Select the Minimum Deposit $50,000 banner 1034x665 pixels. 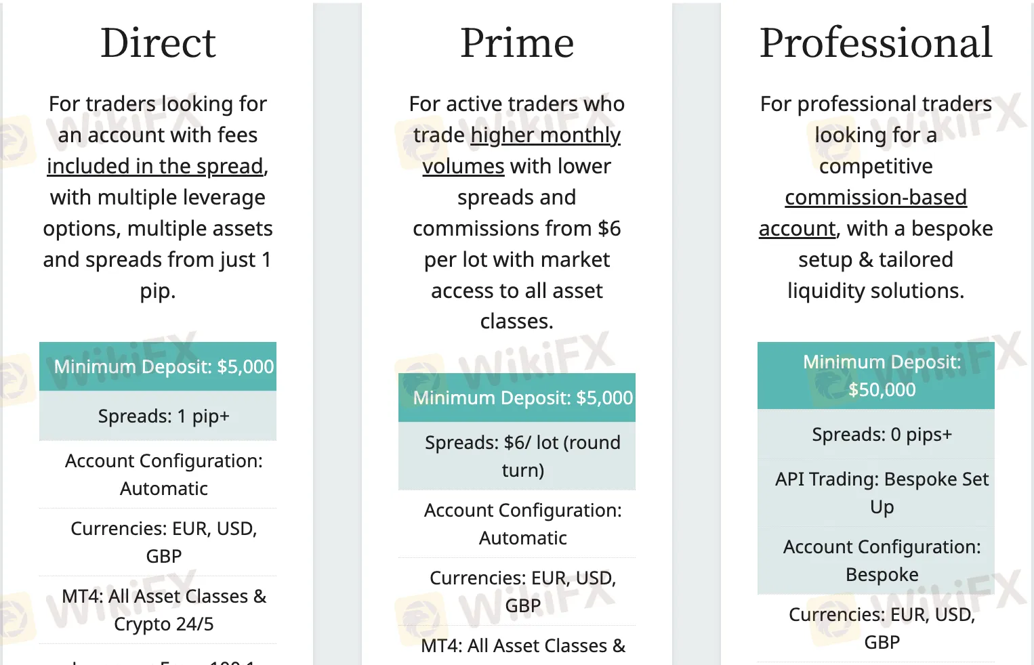tap(875, 376)
